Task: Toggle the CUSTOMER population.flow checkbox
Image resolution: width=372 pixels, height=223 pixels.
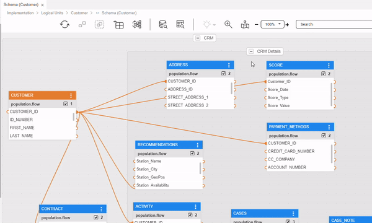Action: tap(66, 104)
